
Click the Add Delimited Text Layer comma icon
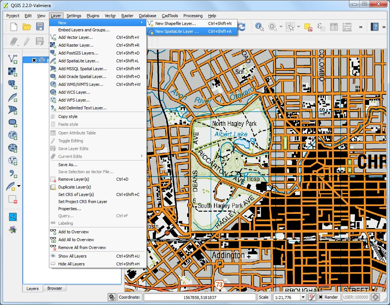(x=13, y=173)
